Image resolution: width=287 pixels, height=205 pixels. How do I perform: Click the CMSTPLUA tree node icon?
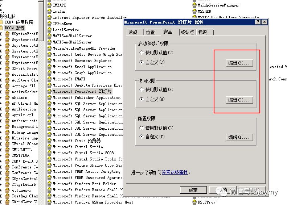pyautogui.click(x=7, y=155)
